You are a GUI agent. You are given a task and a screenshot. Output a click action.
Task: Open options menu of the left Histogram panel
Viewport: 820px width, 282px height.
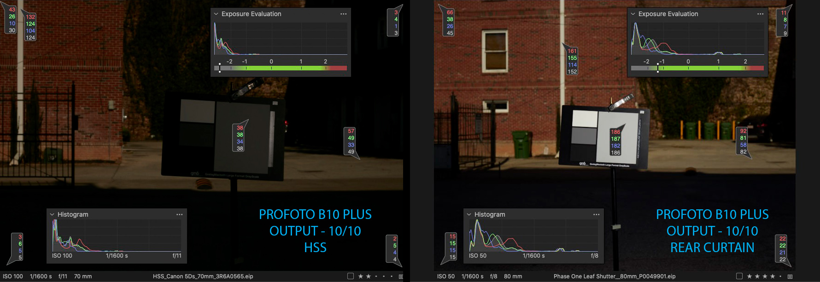point(179,214)
